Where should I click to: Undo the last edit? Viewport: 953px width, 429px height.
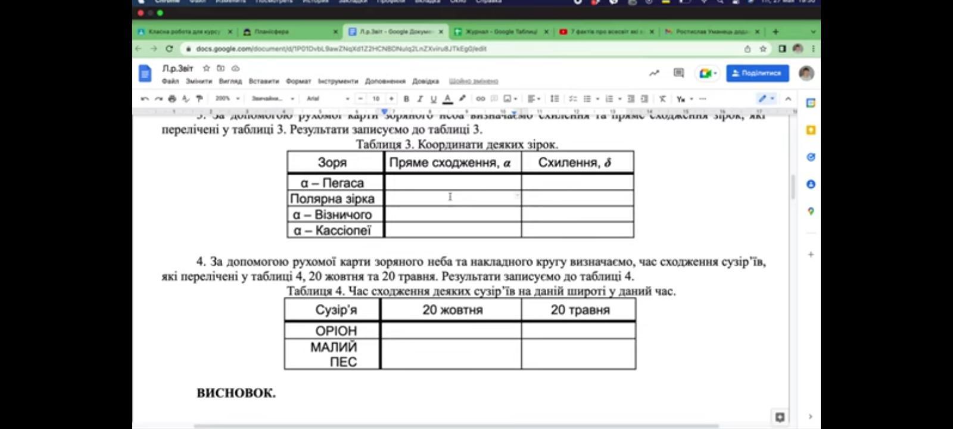145,99
